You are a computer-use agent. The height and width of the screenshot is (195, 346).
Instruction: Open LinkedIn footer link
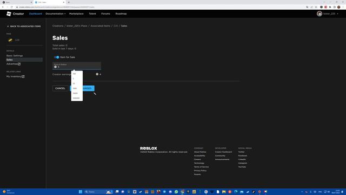click(242, 160)
